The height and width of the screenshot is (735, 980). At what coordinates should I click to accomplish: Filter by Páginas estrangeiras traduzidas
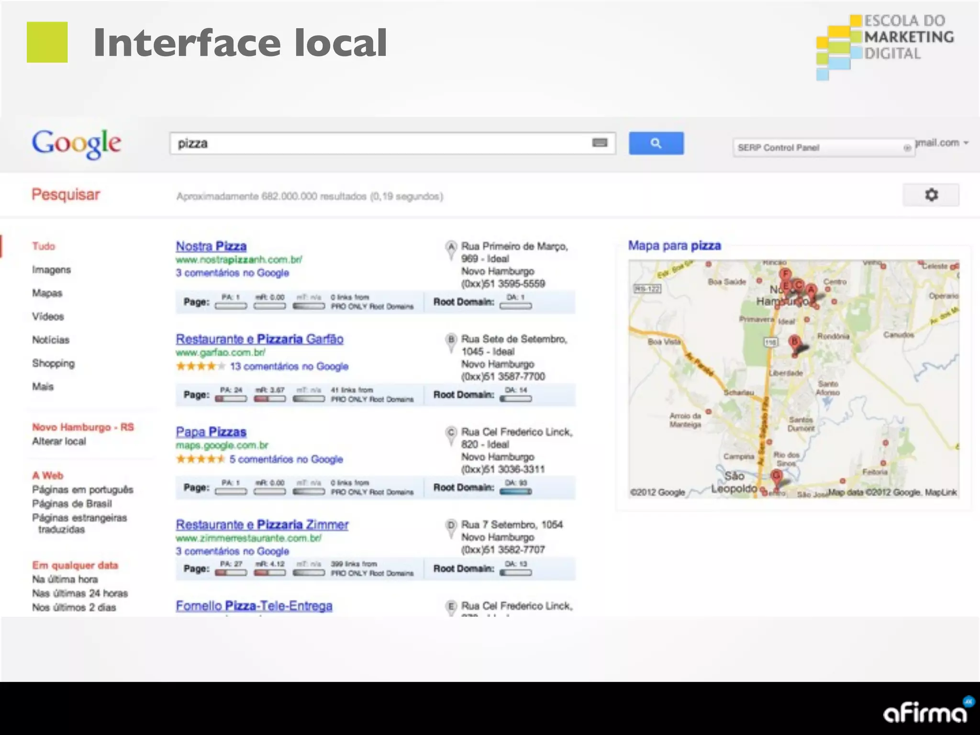tap(79, 523)
